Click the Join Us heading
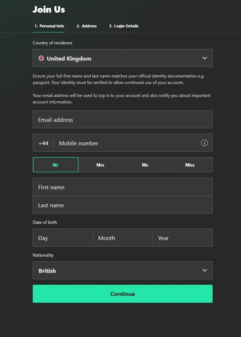 49,9
